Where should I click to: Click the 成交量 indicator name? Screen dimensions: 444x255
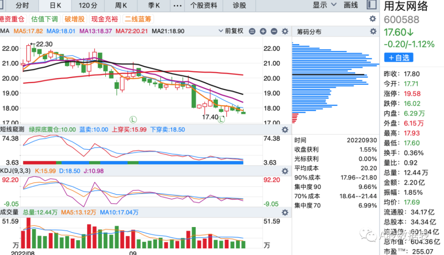9,212
